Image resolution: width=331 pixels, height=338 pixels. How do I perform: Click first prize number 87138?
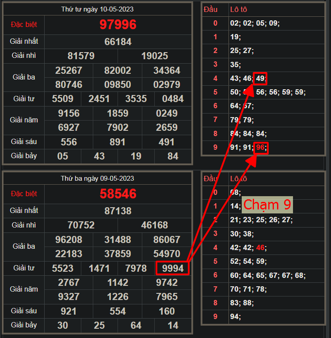(x=118, y=211)
